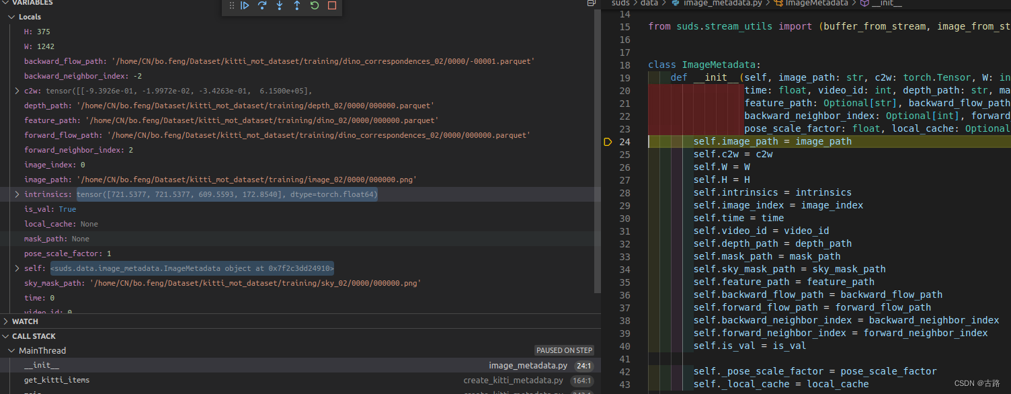Expand the intrinsics tensor variable
1011x394 pixels.
17,194
